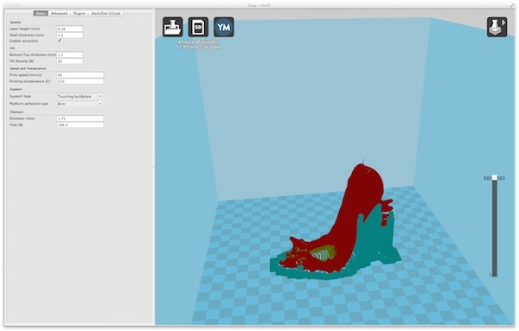Toggle the Enable retraction checkbox

[60, 41]
